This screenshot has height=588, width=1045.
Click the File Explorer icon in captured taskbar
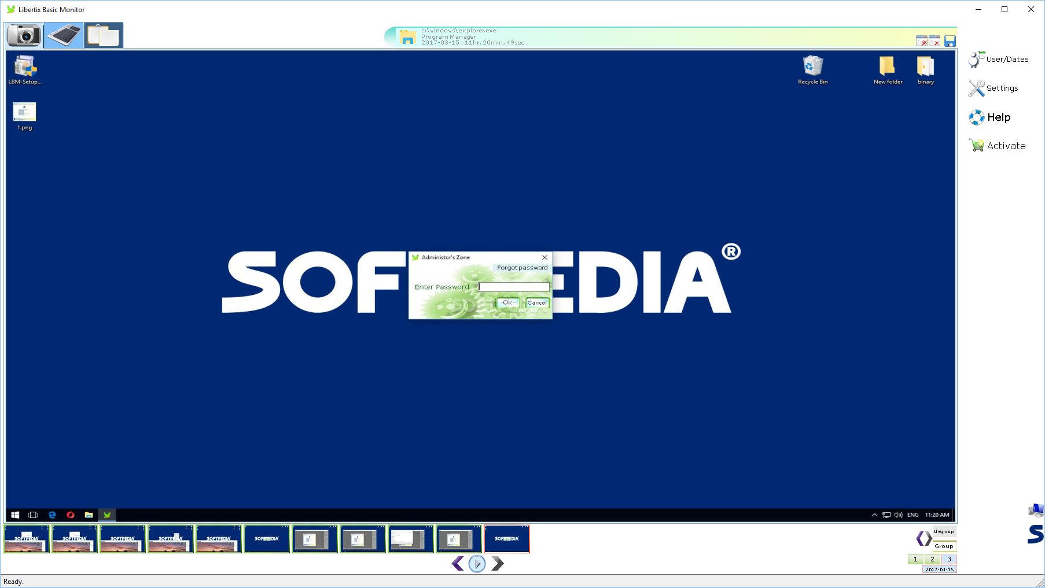click(x=89, y=515)
